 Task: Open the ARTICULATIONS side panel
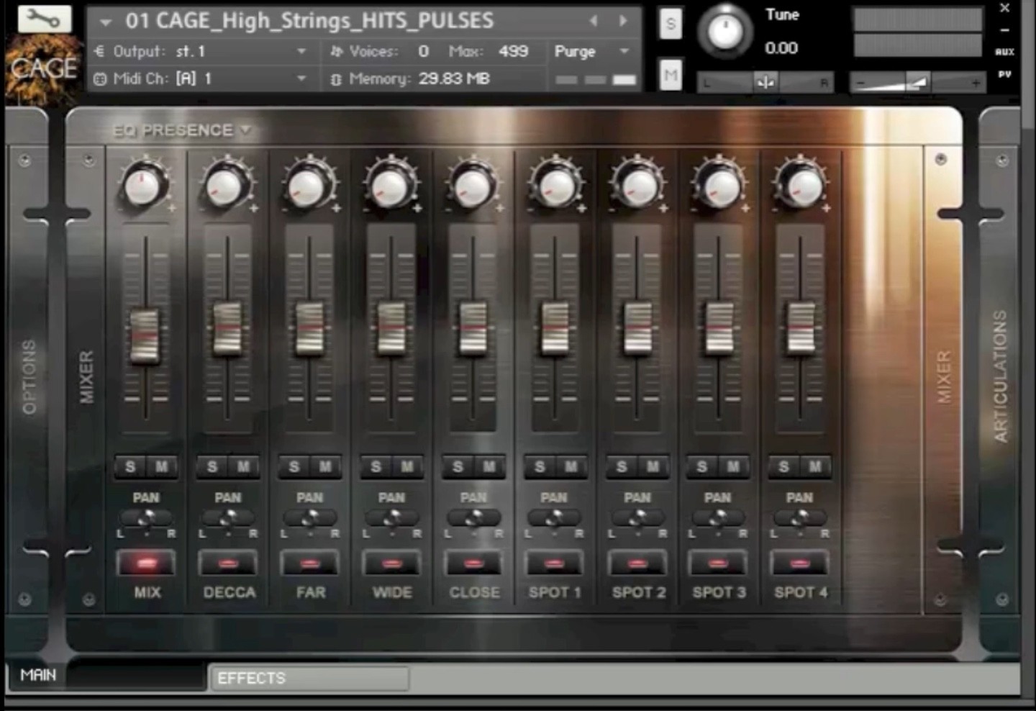(x=1000, y=376)
